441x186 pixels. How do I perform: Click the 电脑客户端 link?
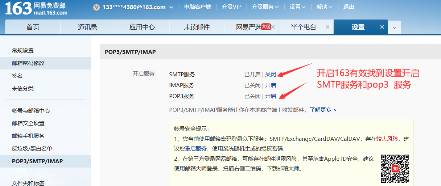[198, 7]
